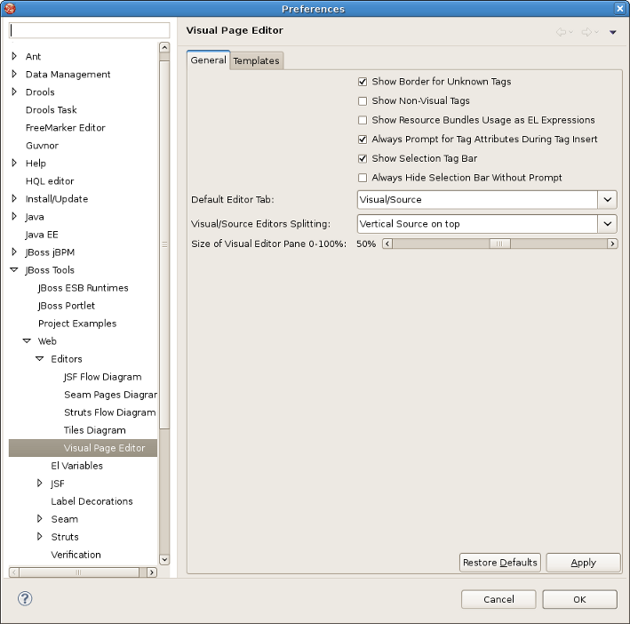Switch to the Templates tab
This screenshot has width=630, height=624.
coord(256,60)
